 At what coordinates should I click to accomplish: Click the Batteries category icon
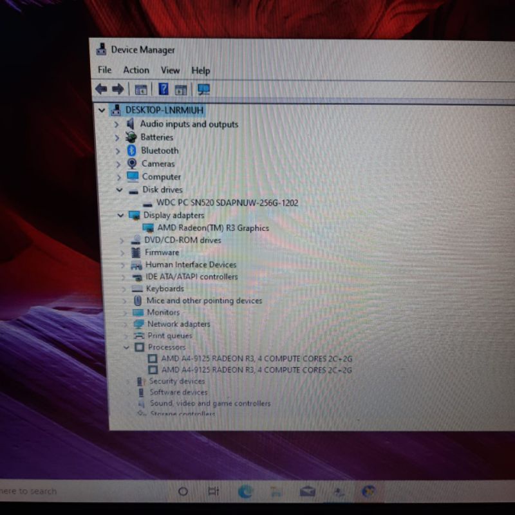click(x=131, y=137)
